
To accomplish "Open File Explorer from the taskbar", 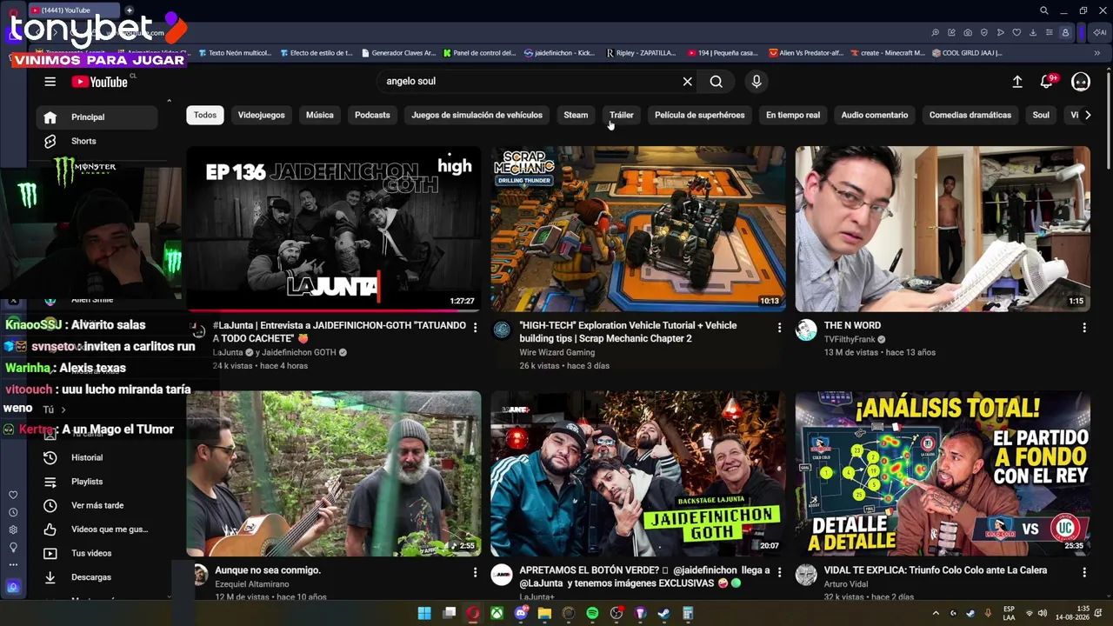I will click(x=544, y=614).
